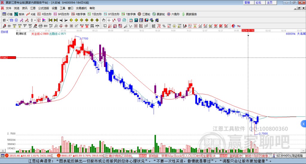The image size is (306, 164).
Task: Click the stock name 600094 大名城
Action: click(x=296, y=34)
